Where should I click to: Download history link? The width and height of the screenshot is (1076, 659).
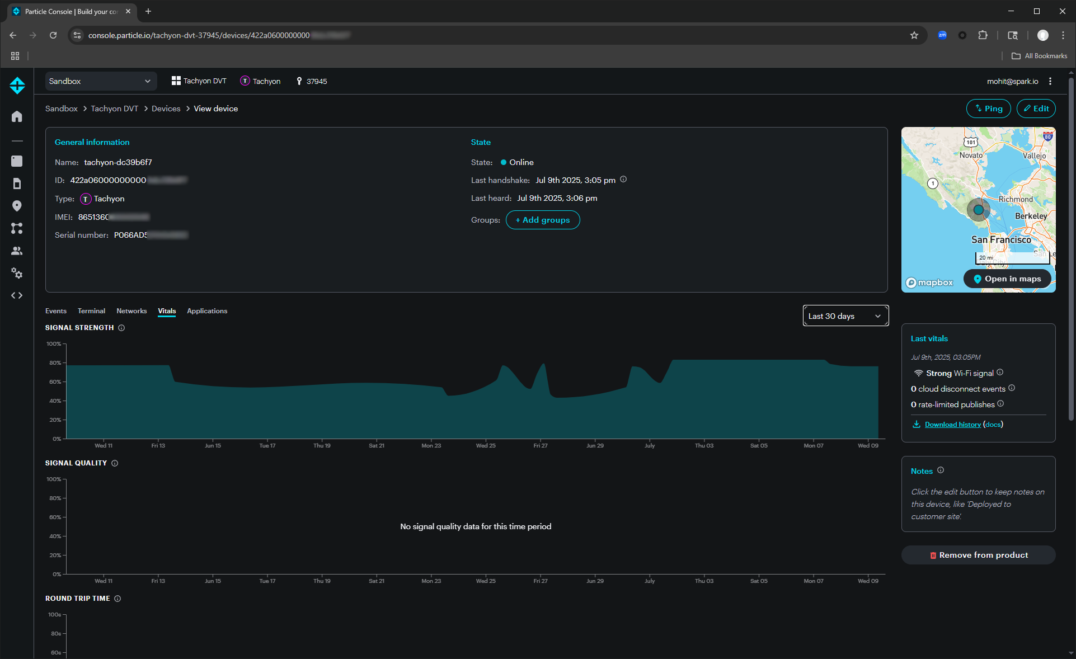point(952,425)
